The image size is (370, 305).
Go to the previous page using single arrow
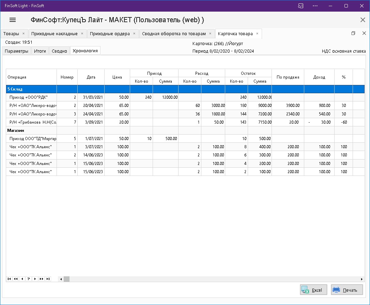[22, 279]
